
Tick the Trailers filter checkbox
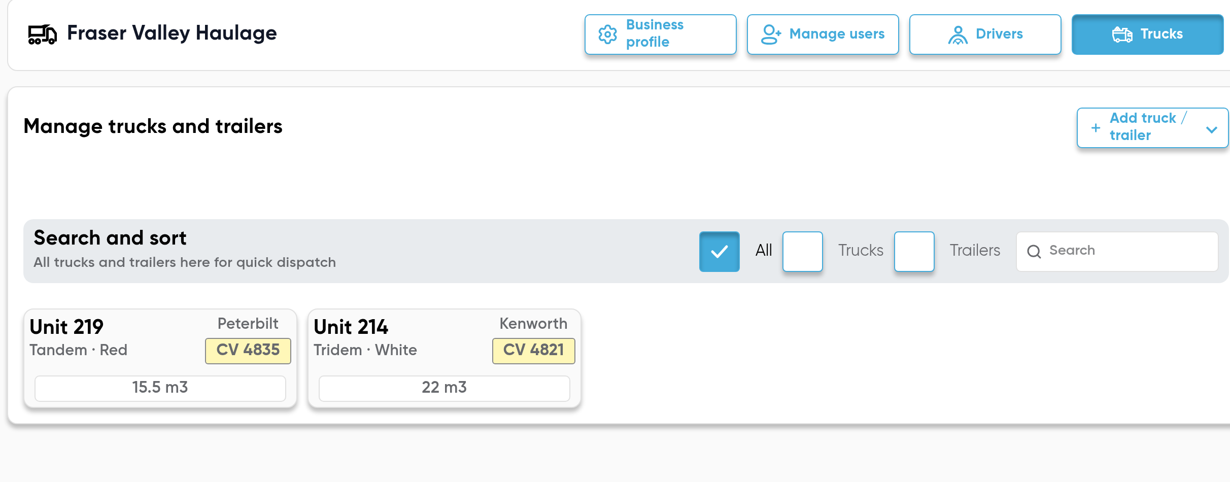[914, 252]
